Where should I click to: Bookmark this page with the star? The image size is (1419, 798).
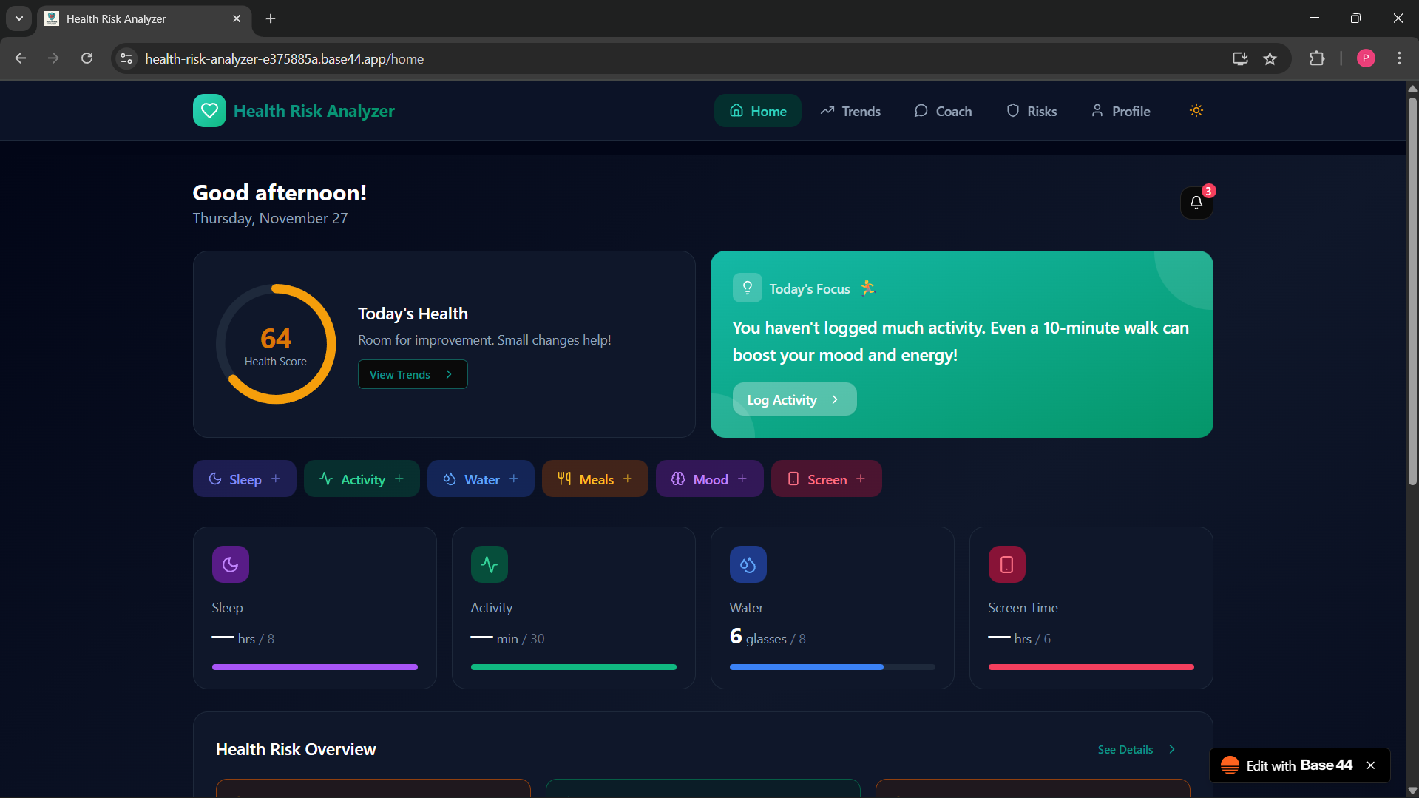1270,58
